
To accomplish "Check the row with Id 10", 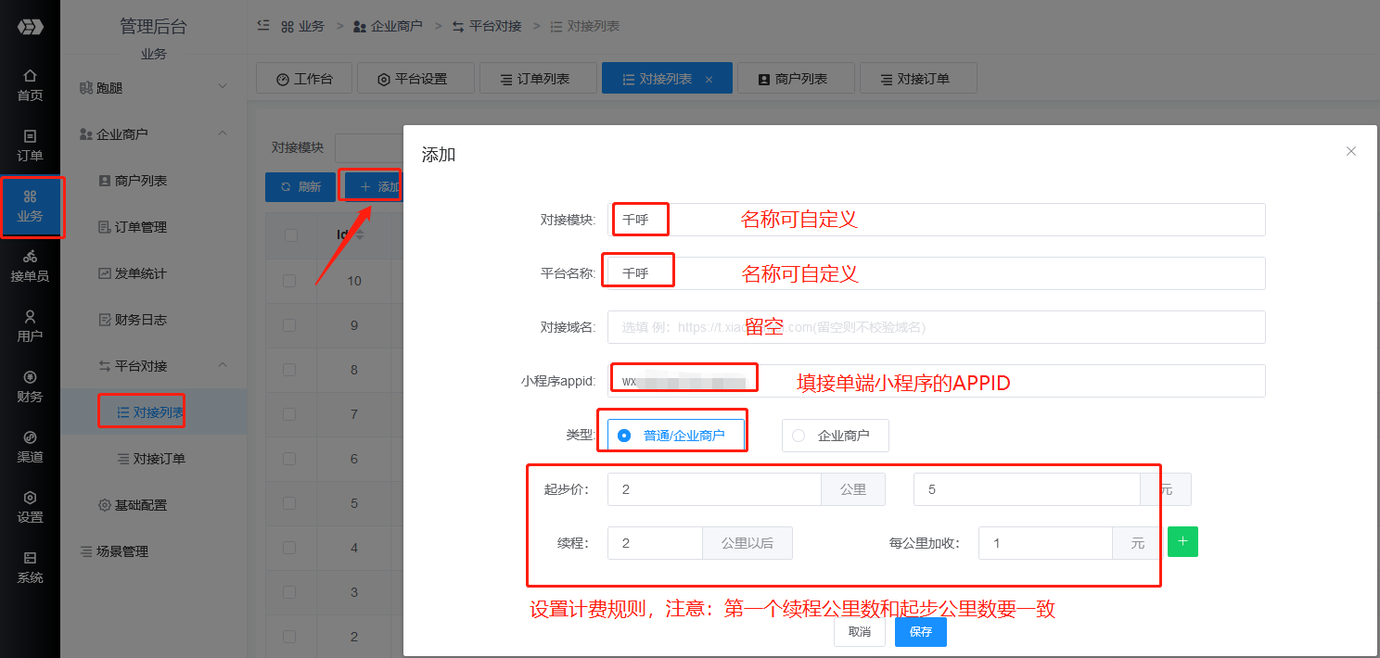I will point(290,281).
